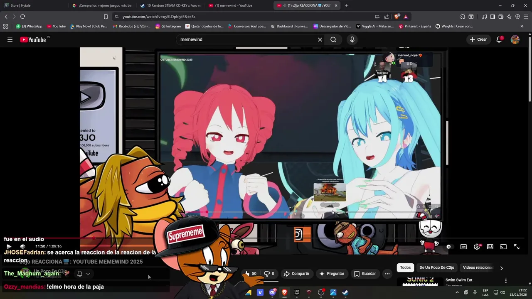Open the Brave Wallet
Screen dimensions: 532x299
tap(501, 17)
